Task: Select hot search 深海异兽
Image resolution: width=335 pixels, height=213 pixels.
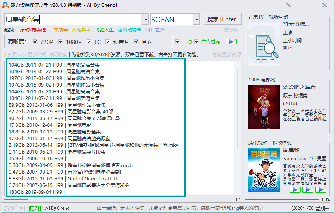Action: click(81, 30)
